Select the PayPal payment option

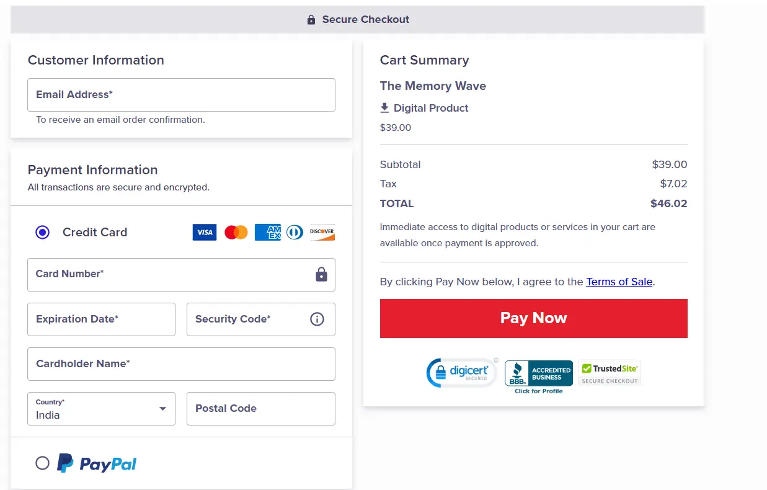click(42, 463)
